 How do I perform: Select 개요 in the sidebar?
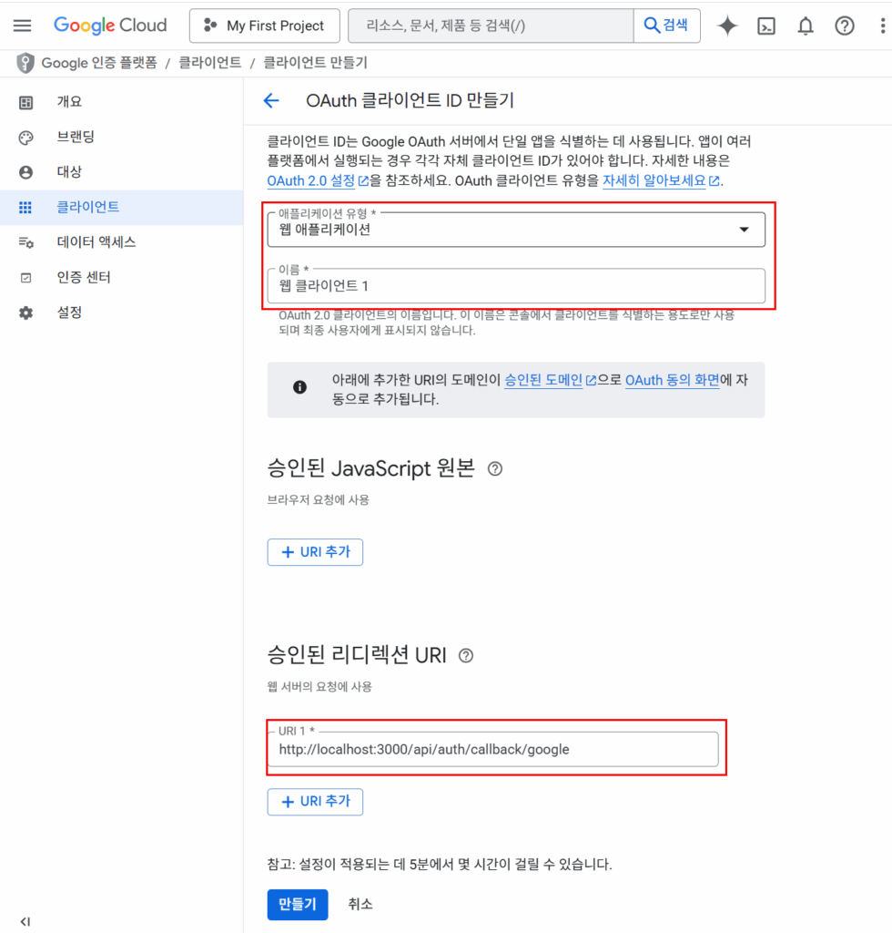69,102
